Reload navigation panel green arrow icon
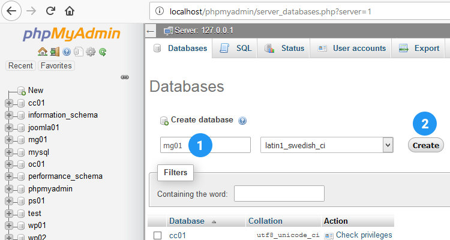The height and width of the screenshot is (240, 450). click(103, 52)
